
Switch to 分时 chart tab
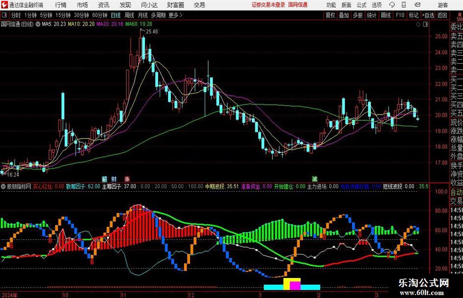16,15
